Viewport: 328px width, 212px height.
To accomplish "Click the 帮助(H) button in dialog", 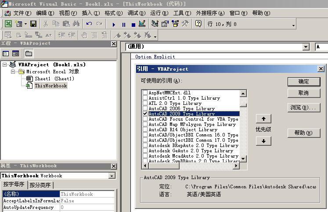I will point(304,133).
